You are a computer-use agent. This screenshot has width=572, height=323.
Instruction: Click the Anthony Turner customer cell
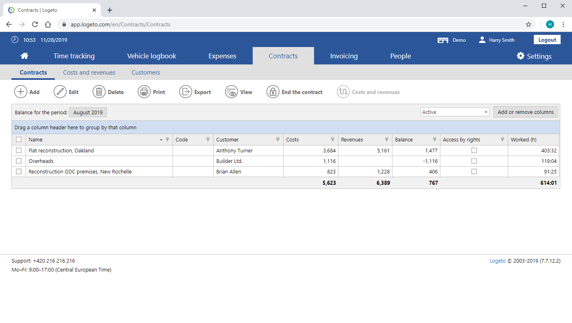coord(248,150)
